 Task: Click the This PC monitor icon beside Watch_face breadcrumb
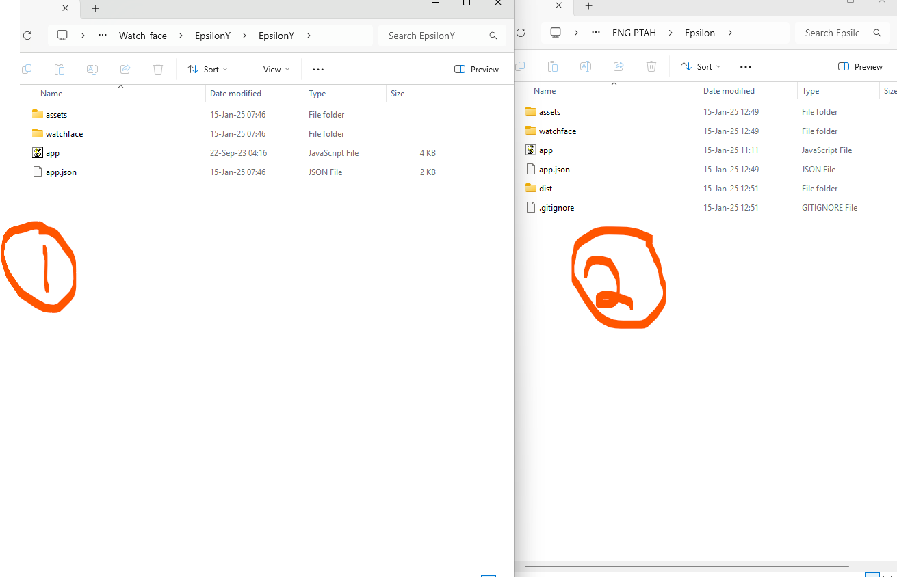[x=62, y=36]
